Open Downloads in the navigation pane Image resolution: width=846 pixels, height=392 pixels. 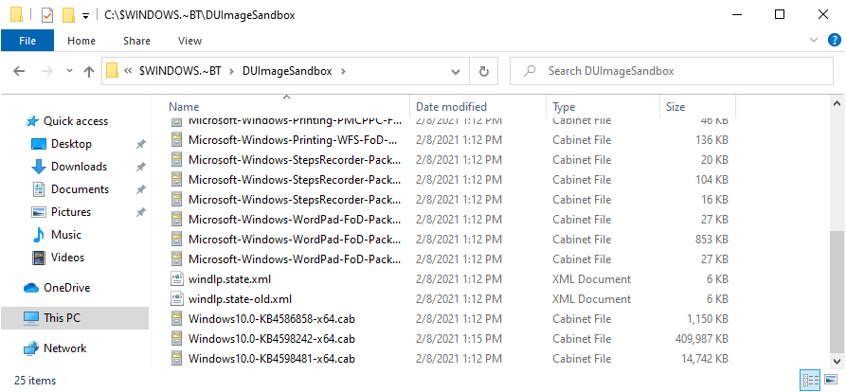click(x=79, y=167)
